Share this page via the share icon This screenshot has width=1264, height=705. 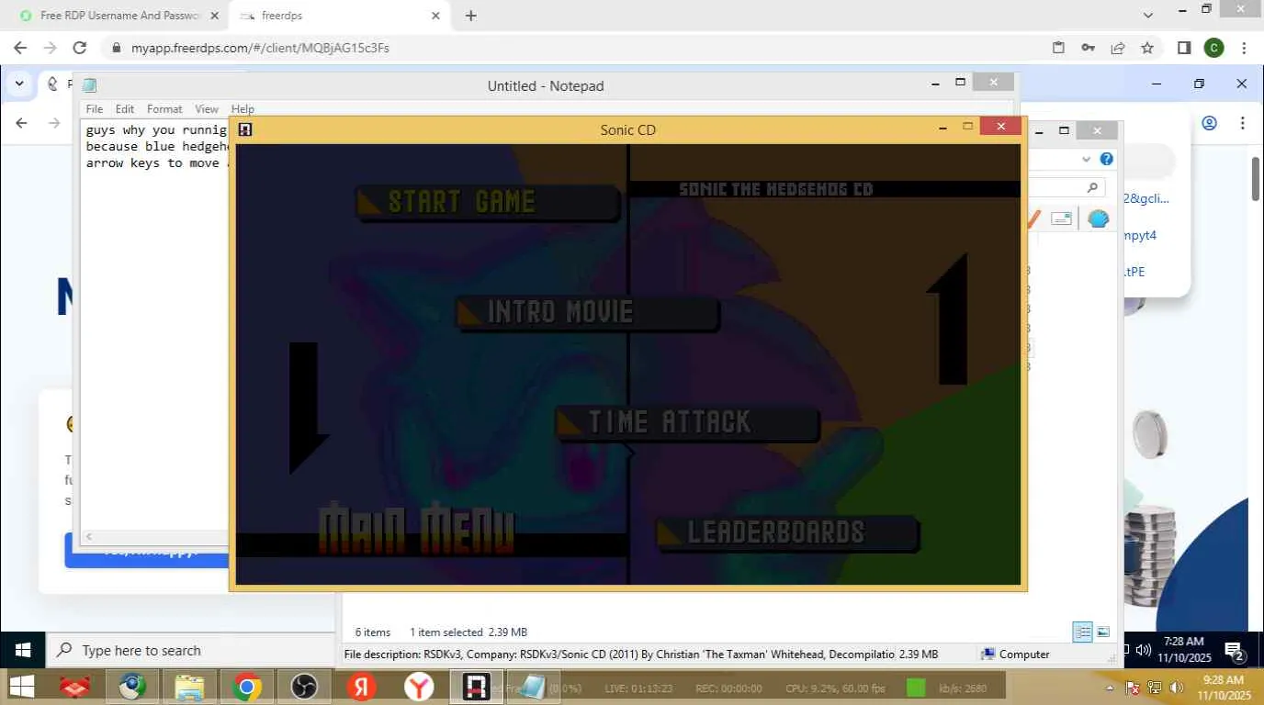[1118, 48]
